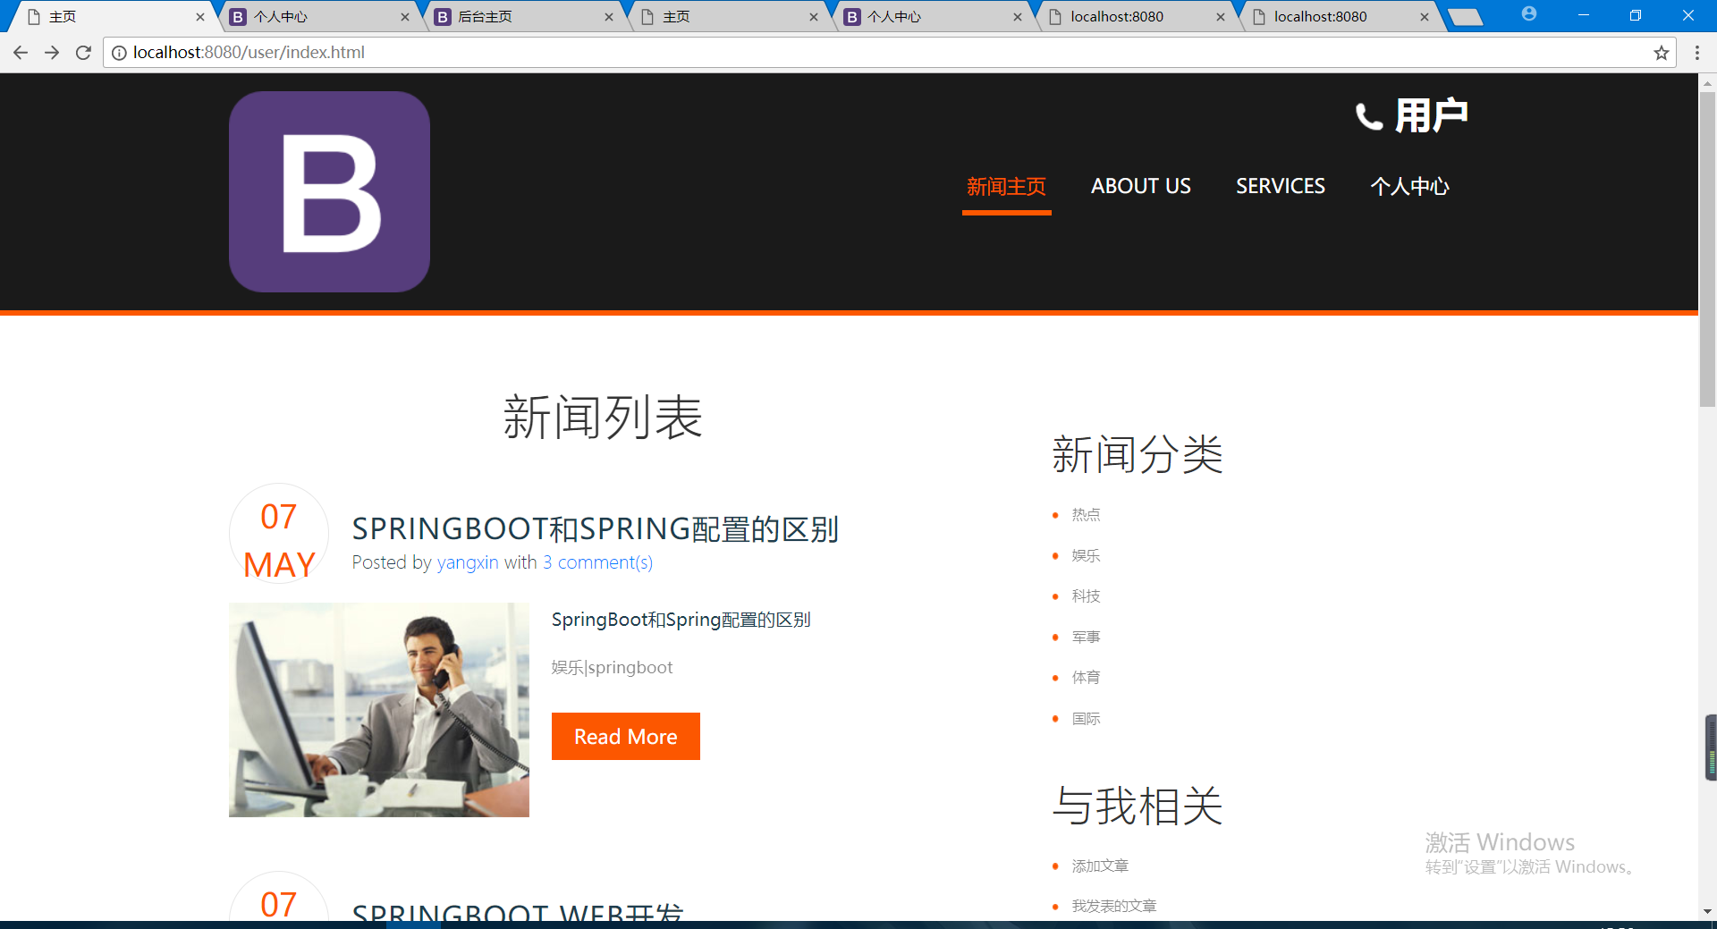The image size is (1717, 929).
Task: Open 个人中心 in the navigation menu
Action: click(x=1409, y=187)
